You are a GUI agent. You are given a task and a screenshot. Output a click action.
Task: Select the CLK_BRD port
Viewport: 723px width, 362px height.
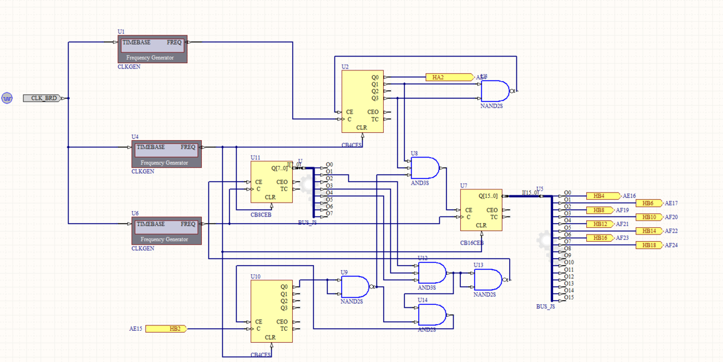pos(43,98)
